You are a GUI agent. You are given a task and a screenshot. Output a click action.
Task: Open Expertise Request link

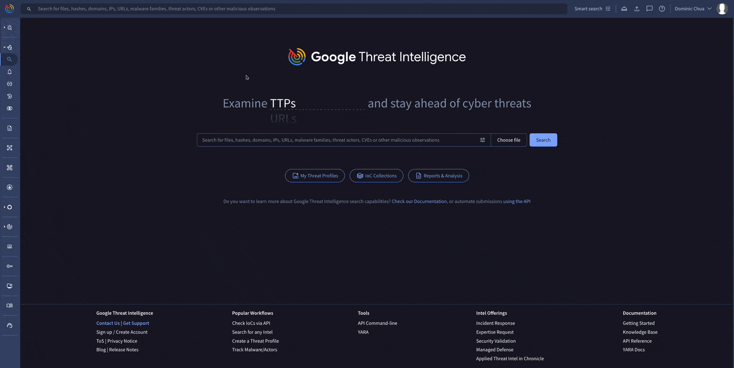[495, 332]
